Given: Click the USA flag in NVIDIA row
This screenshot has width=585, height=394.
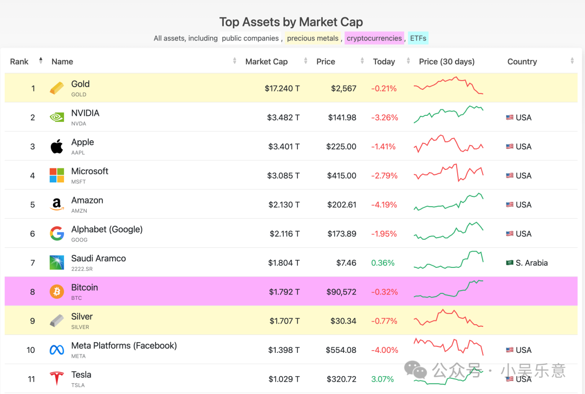Looking at the screenshot, I should [510, 117].
